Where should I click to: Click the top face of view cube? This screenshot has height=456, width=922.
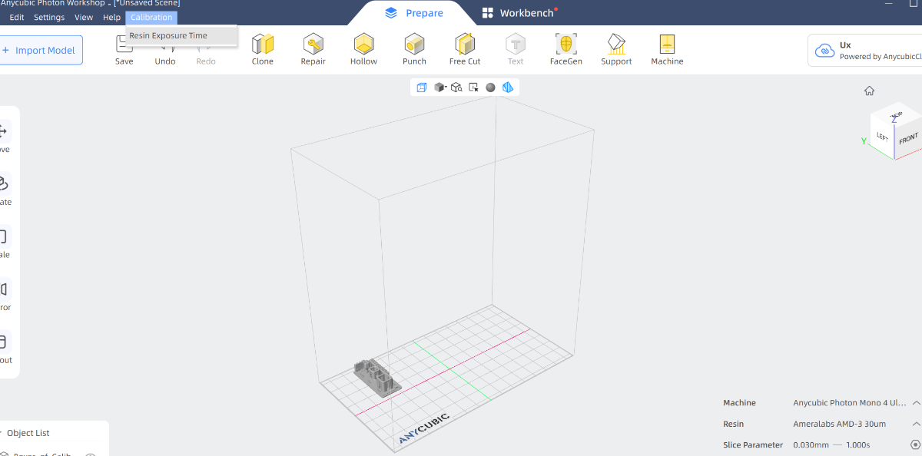tap(896, 116)
